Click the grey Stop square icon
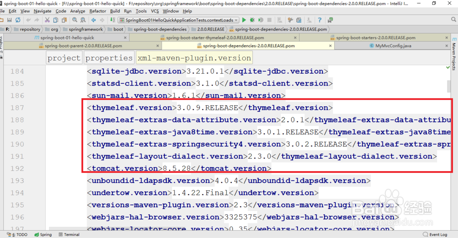The image size is (458, 238). 269,20
